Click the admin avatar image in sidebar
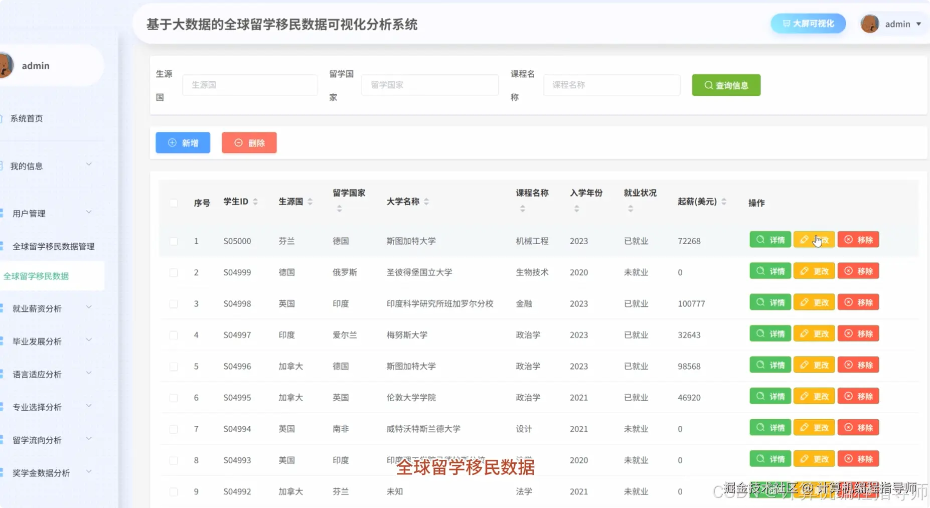Screen dimensions: 930x508 pyautogui.click(x=7, y=65)
